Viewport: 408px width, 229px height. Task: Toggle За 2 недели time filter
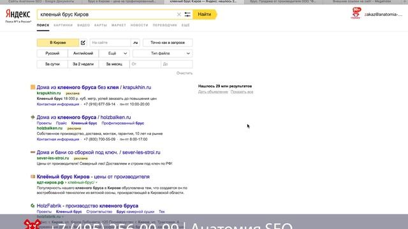click(x=83, y=64)
